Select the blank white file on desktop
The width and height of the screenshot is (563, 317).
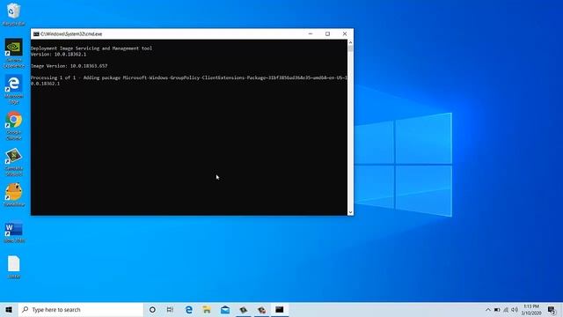pos(14,267)
